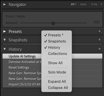The width and height of the screenshot is (104, 96).
Task: Add a new snapshot with the plus icon
Action: click(x=100, y=40)
